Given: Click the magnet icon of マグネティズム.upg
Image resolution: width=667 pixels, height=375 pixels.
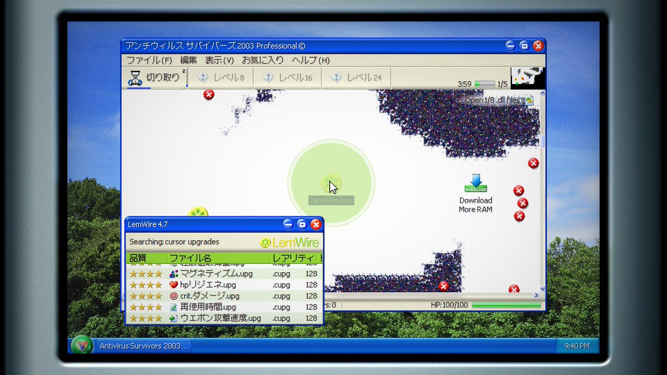Looking at the screenshot, I should tap(173, 274).
